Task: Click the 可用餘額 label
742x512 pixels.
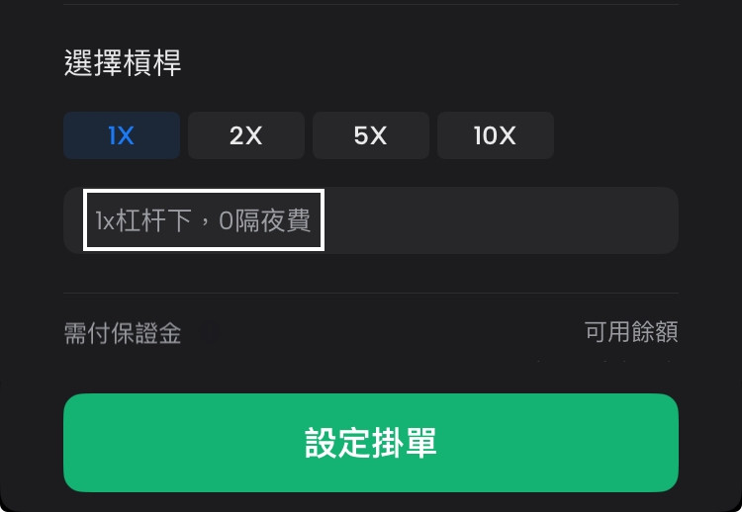Action: pos(631,331)
